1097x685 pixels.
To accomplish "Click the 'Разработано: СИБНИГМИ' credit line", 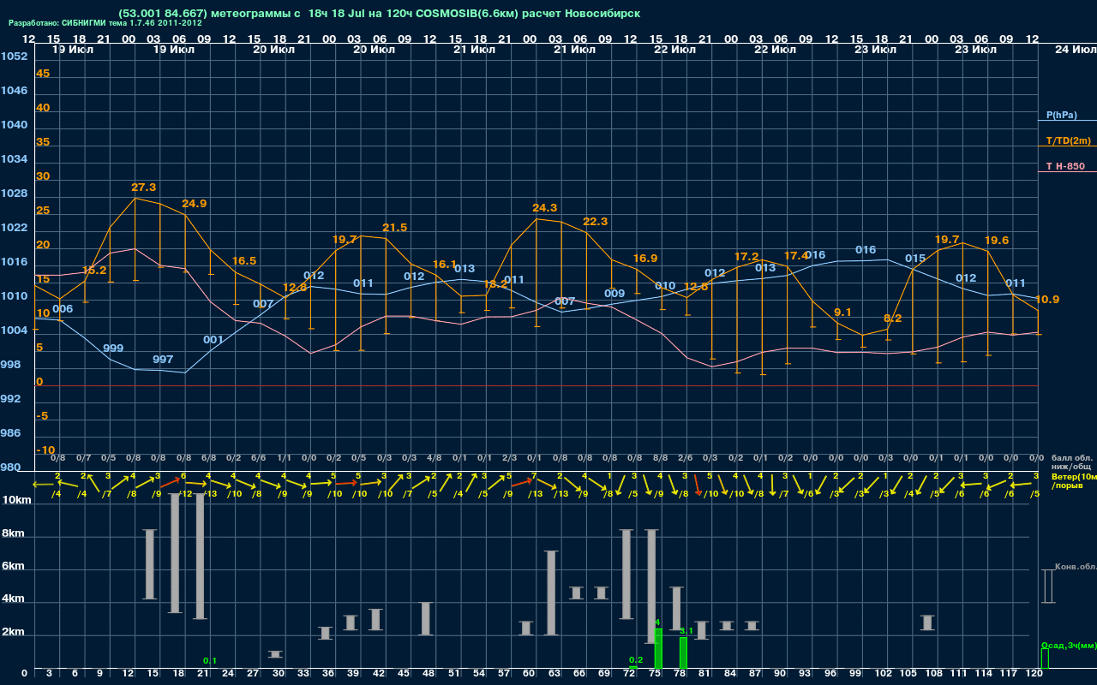I will coord(105,23).
